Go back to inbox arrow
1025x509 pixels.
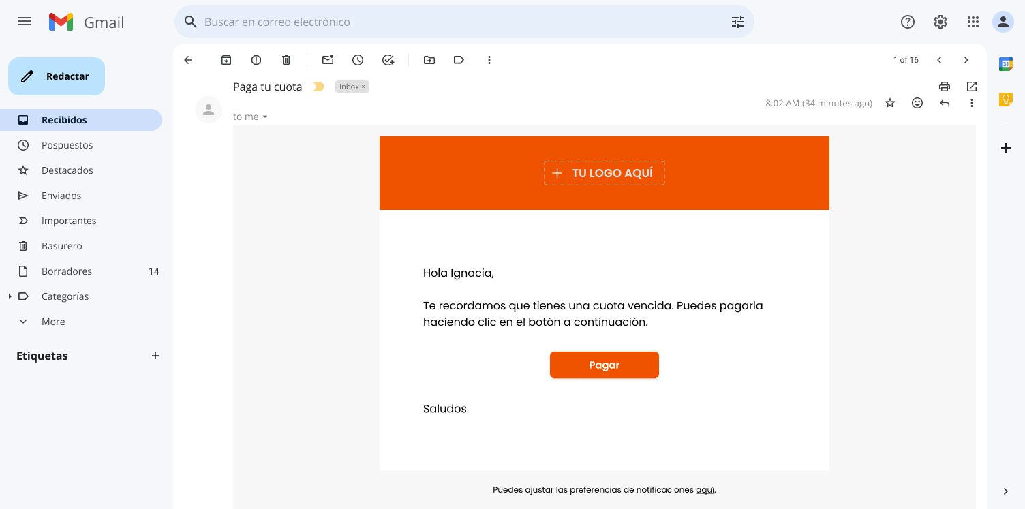coord(189,60)
